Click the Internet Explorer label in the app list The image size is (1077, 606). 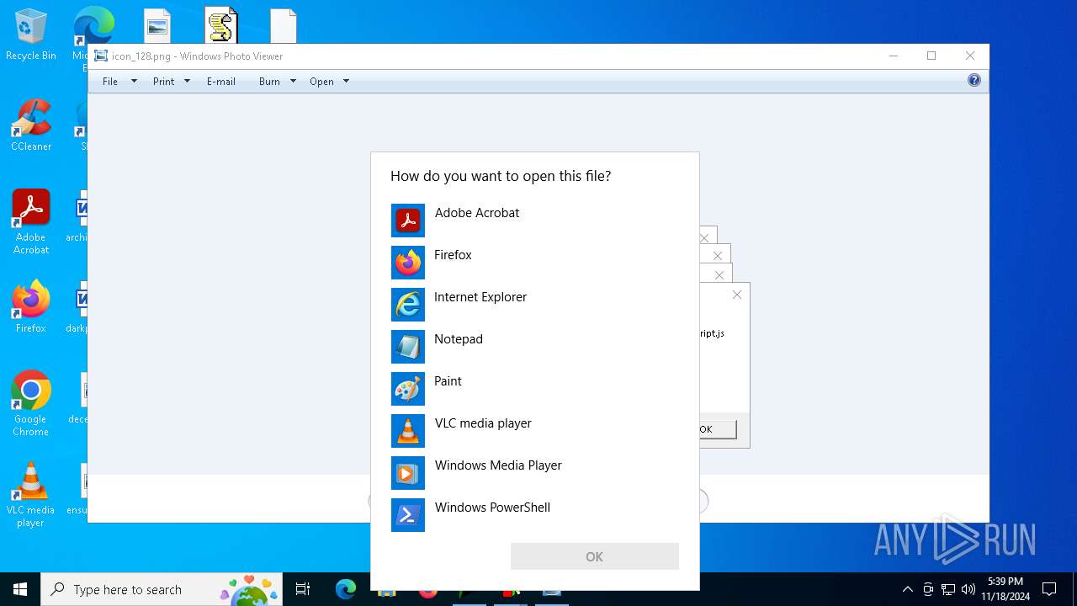click(x=480, y=297)
